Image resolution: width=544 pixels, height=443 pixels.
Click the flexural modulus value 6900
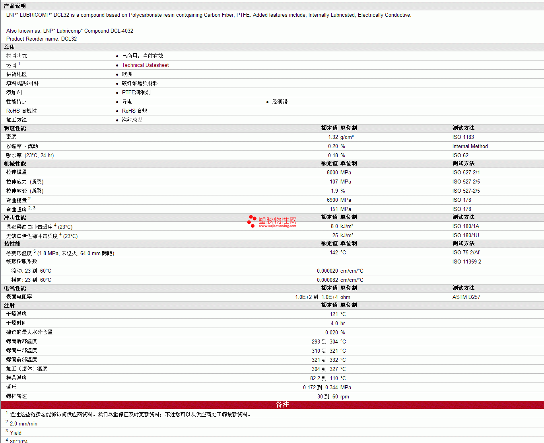(332, 200)
